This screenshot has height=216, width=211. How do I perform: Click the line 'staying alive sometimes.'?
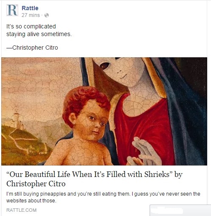(39, 34)
